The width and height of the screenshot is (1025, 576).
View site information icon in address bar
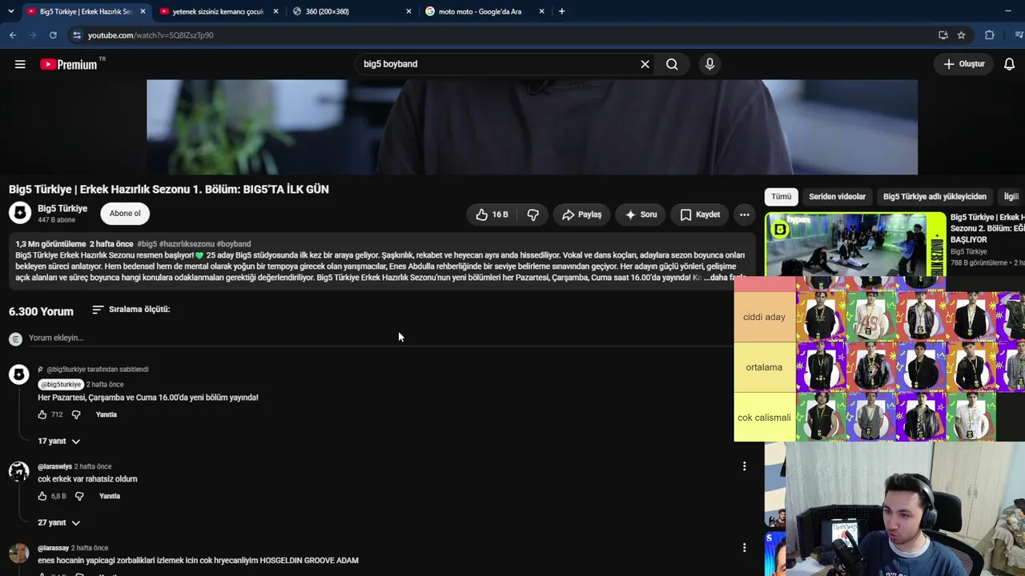point(76,35)
